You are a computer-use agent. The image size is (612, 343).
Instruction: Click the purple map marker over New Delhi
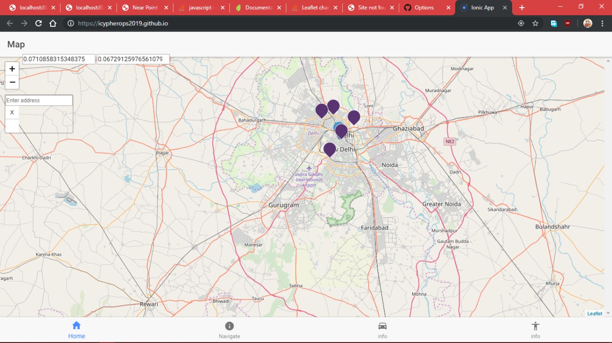tap(329, 149)
